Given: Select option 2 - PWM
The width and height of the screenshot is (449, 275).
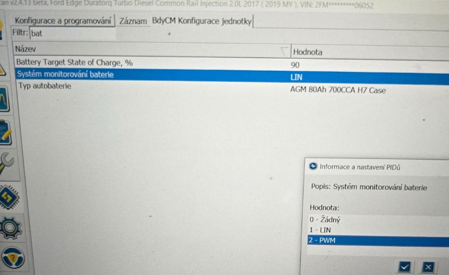Looking at the screenshot, I should (x=321, y=241).
